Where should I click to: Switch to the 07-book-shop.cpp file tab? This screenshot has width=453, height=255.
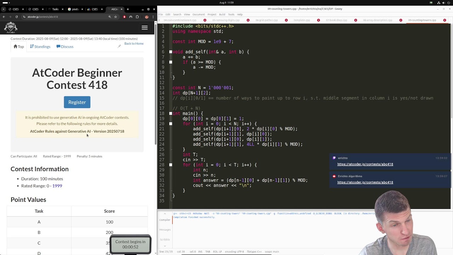(x=337, y=20)
